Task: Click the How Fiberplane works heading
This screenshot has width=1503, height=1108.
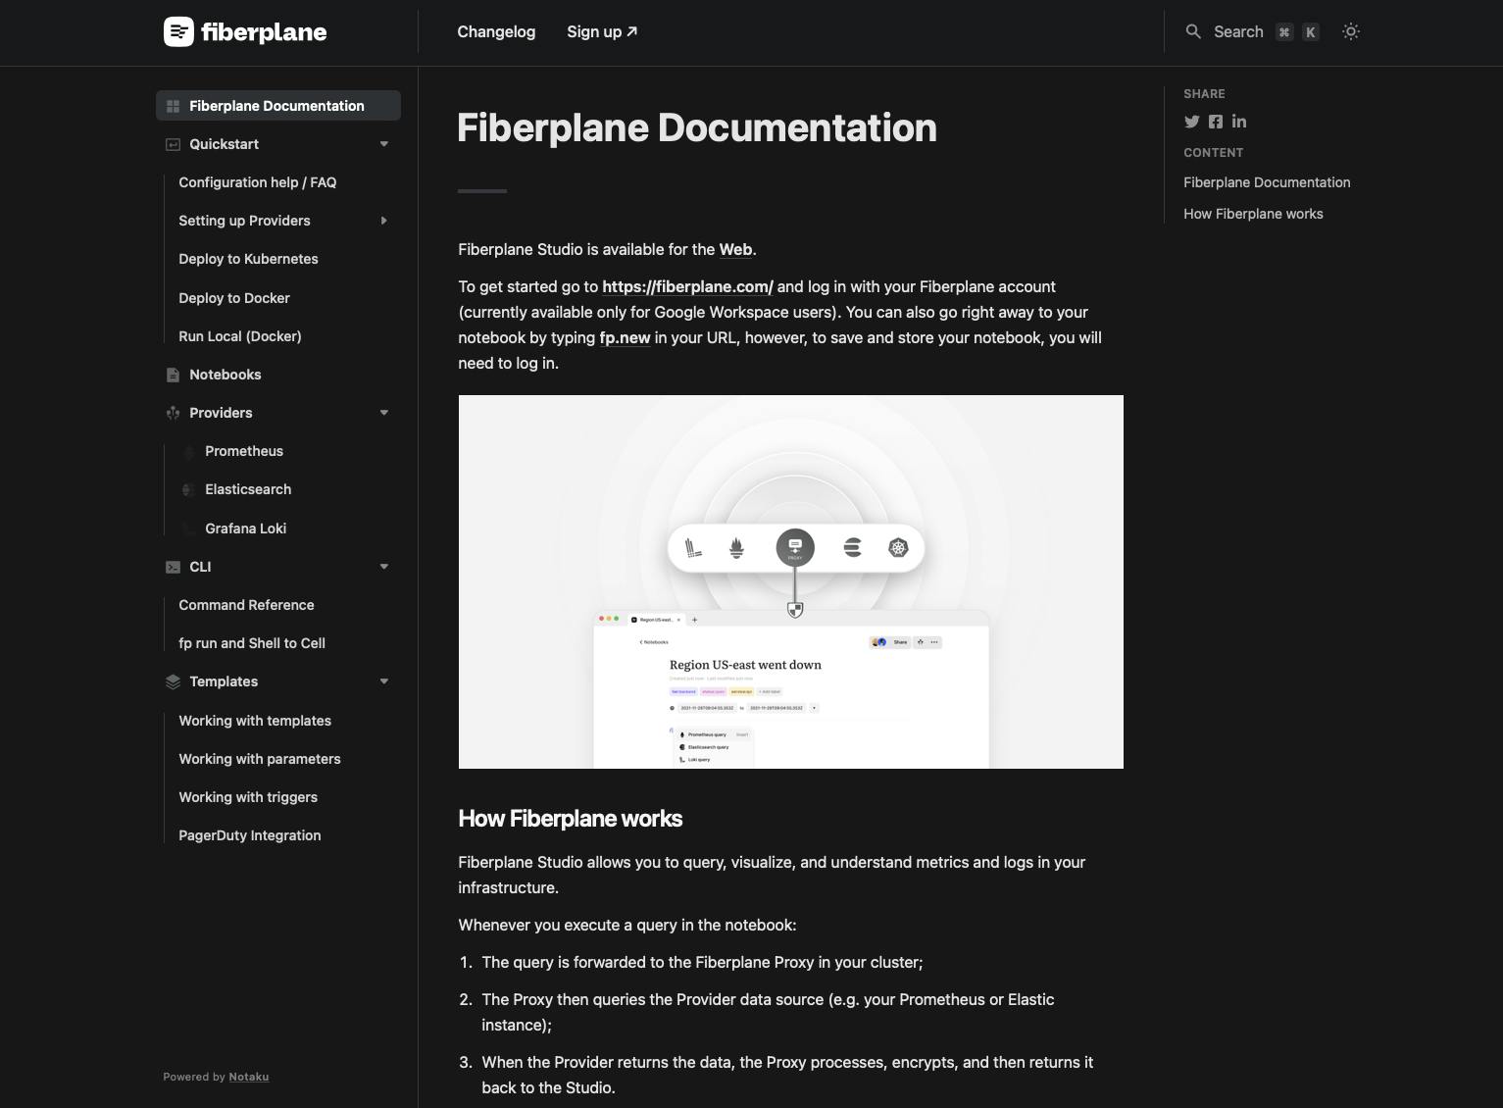Action: pos(571,819)
